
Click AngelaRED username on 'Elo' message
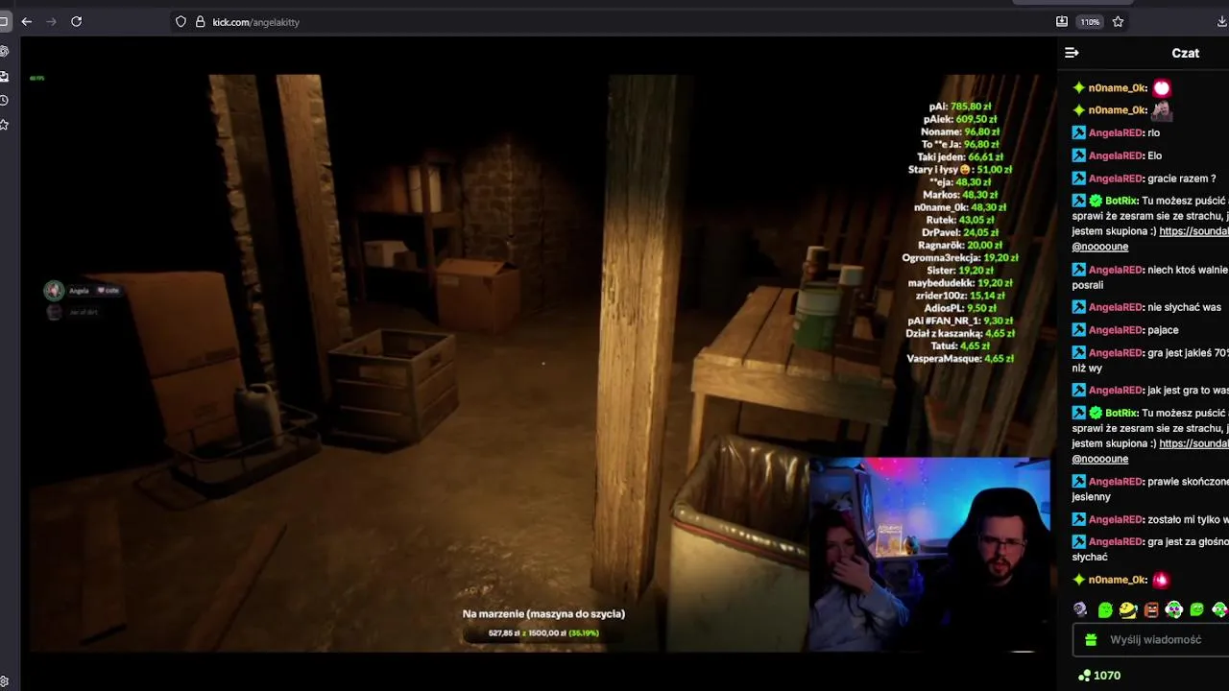point(1116,155)
